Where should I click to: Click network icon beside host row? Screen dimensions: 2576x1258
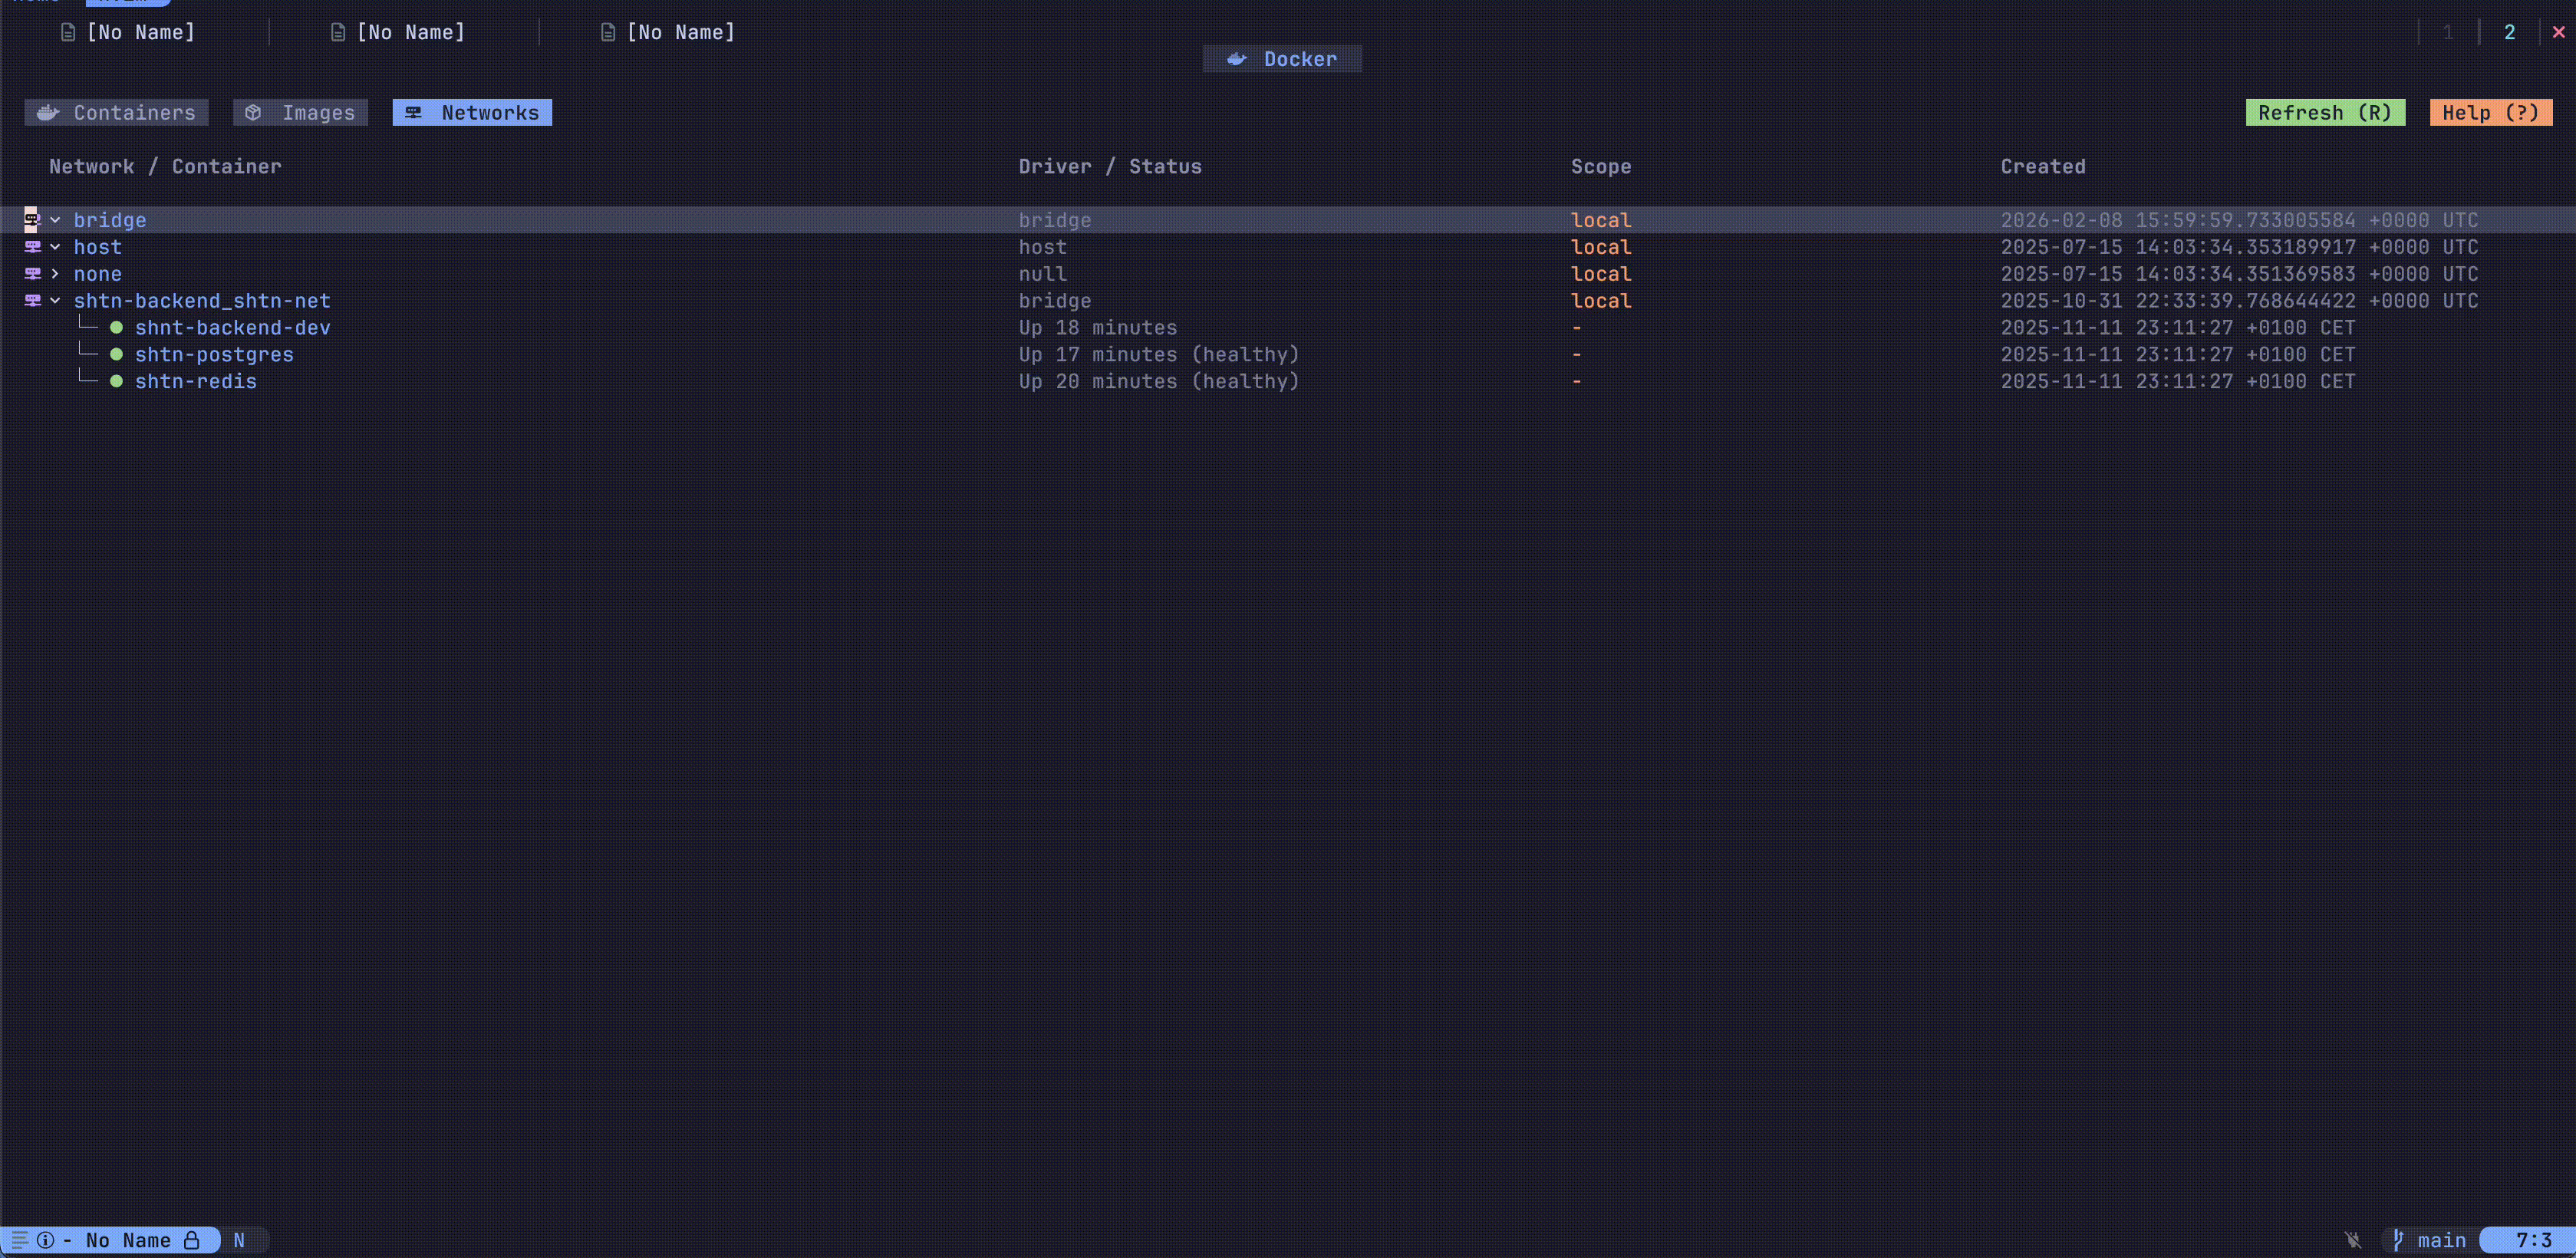click(33, 247)
